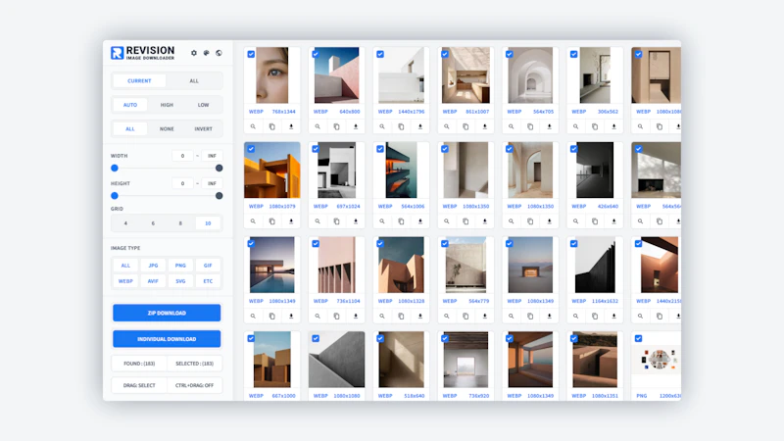Toggle the CTRL+DRAG: OFF option

pyautogui.click(x=194, y=385)
